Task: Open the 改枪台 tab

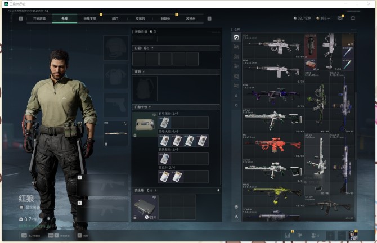Action: (191, 19)
